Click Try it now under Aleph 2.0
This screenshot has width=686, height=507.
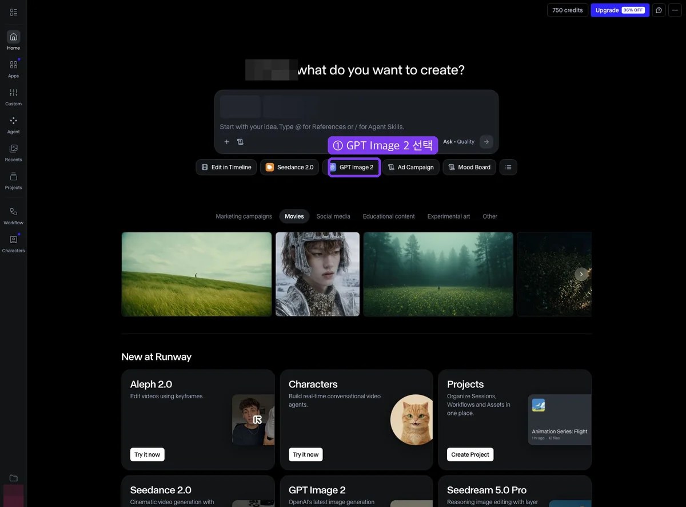pos(147,454)
